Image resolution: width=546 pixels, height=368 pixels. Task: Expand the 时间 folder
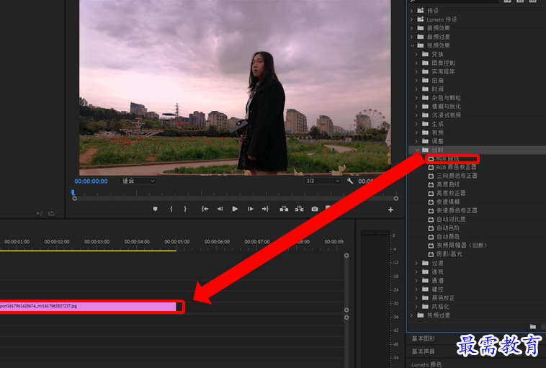click(417, 89)
